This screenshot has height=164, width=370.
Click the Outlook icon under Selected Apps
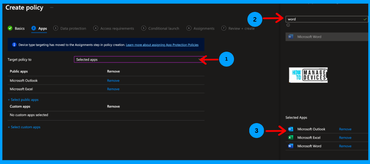[291, 129]
